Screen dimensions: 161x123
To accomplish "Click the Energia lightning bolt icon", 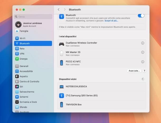I will pos(17,59).
